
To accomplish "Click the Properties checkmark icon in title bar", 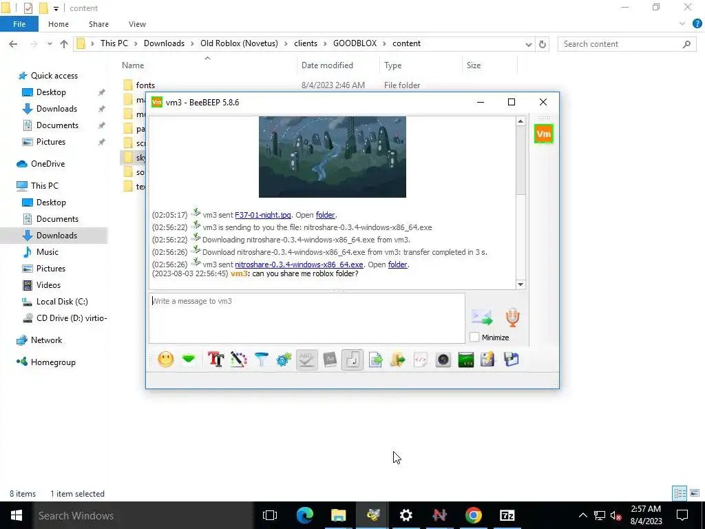I will (28, 8).
